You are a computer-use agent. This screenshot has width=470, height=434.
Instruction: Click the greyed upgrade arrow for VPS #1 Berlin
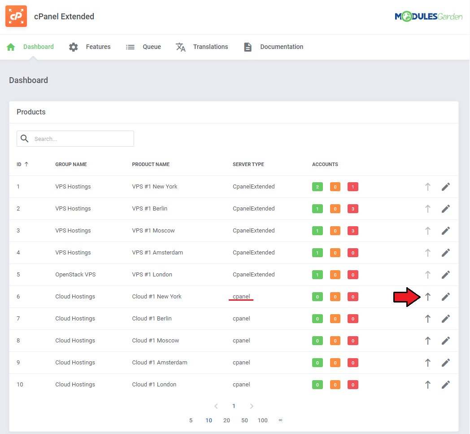428,208
